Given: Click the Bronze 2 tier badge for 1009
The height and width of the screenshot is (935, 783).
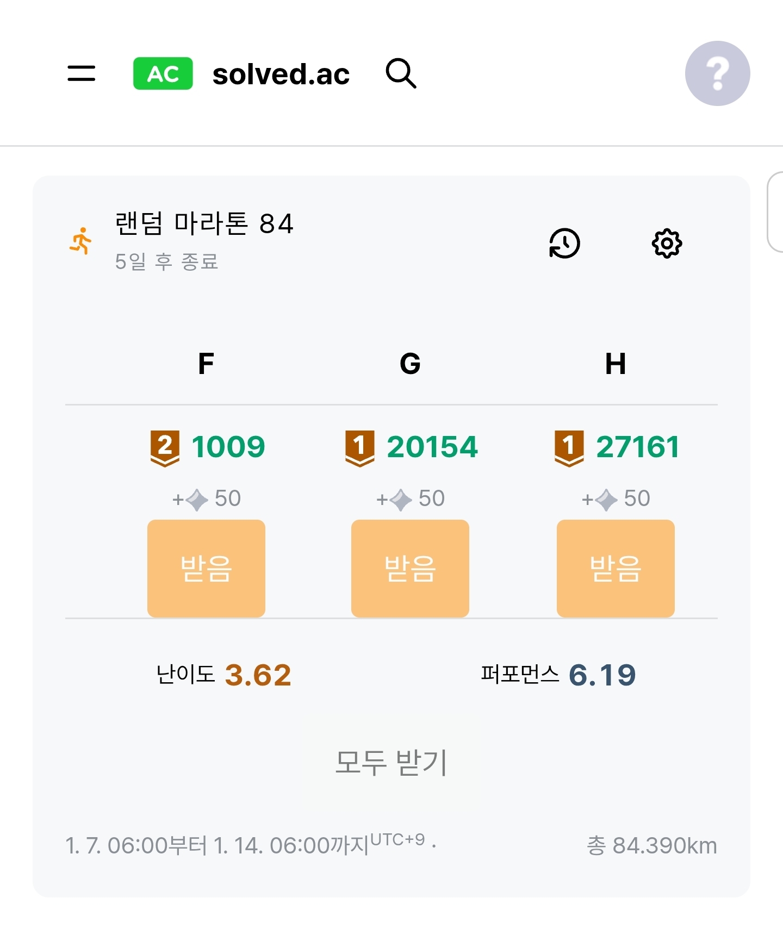Looking at the screenshot, I should [x=165, y=448].
